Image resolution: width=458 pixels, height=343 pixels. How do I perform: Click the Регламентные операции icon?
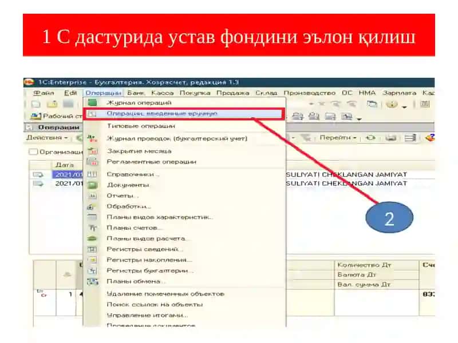pyautogui.click(x=92, y=162)
